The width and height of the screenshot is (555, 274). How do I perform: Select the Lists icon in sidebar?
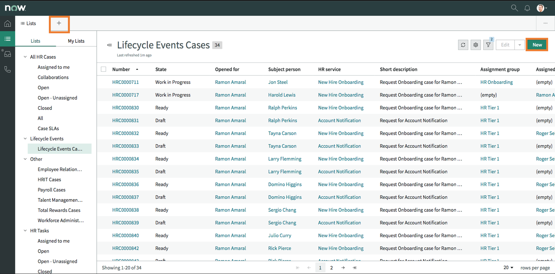point(7,39)
